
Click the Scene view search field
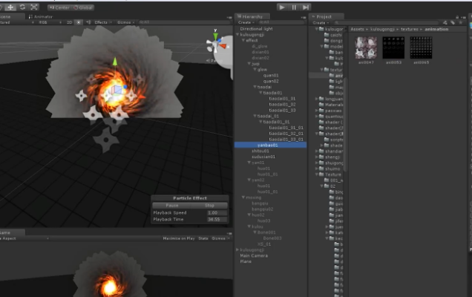[183, 22]
